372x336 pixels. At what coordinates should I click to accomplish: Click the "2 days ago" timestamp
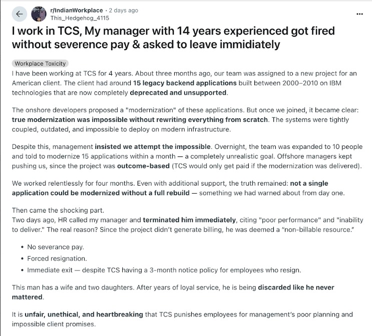[x=123, y=10]
